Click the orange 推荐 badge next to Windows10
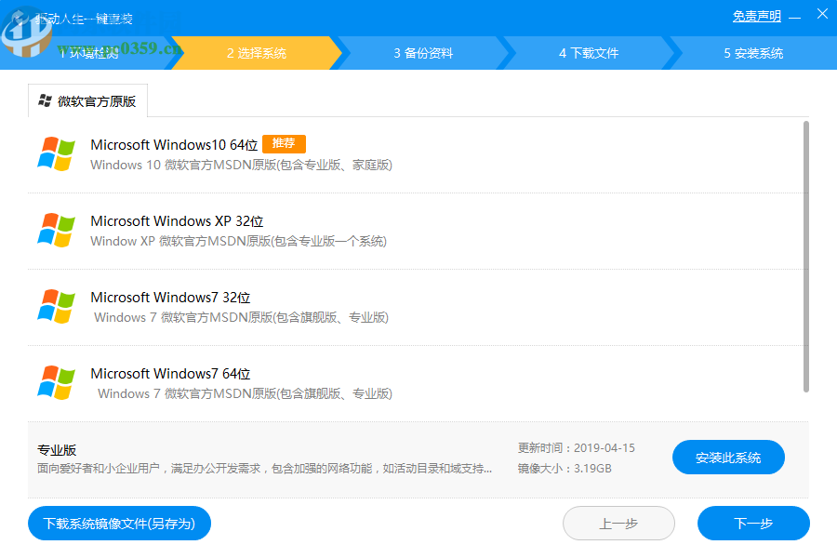837x558 pixels. click(284, 144)
